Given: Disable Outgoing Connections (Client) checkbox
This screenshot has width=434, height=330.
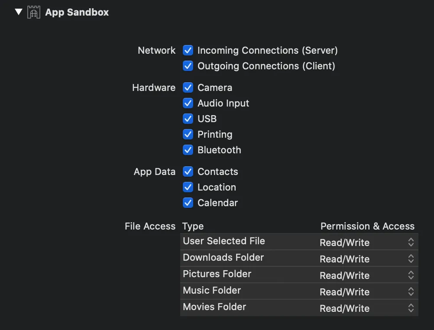Looking at the screenshot, I should [x=188, y=66].
